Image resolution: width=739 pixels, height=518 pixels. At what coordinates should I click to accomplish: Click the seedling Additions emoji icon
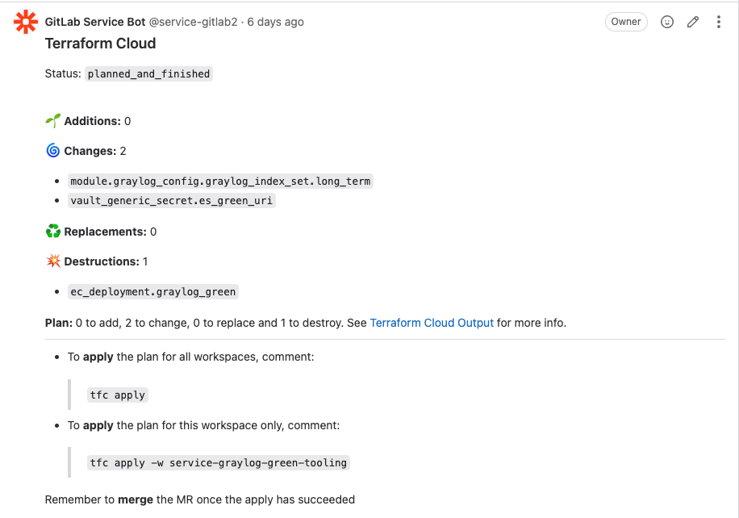(52, 121)
